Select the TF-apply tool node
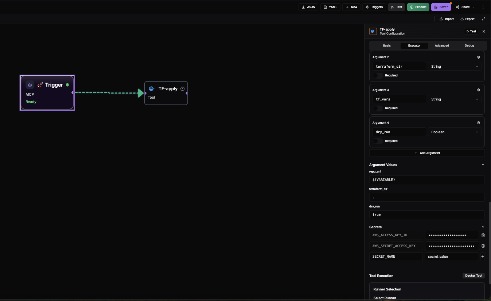This screenshot has height=301, width=491. (x=166, y=93)
